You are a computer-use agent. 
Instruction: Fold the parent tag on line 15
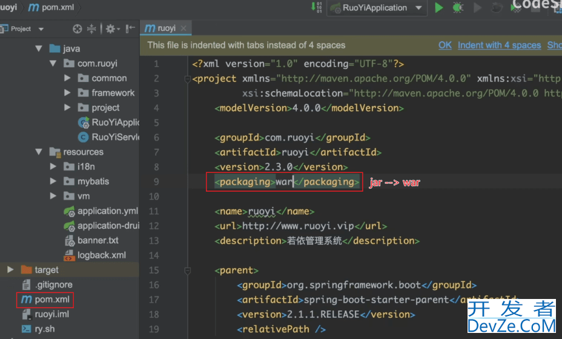(187, 270)
